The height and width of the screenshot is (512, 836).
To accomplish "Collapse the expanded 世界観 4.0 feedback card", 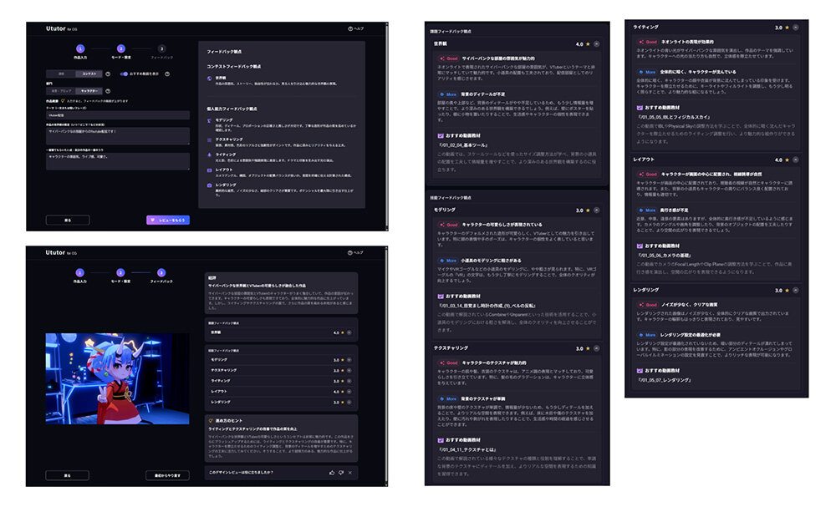I will click(x=598, y=43).
